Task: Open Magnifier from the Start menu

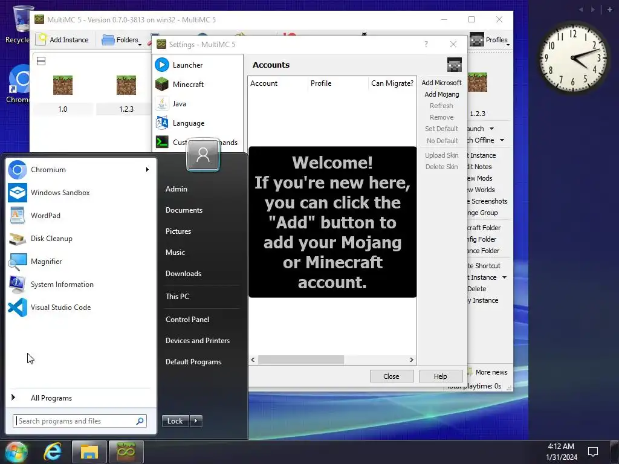Action: click(81, 262)
